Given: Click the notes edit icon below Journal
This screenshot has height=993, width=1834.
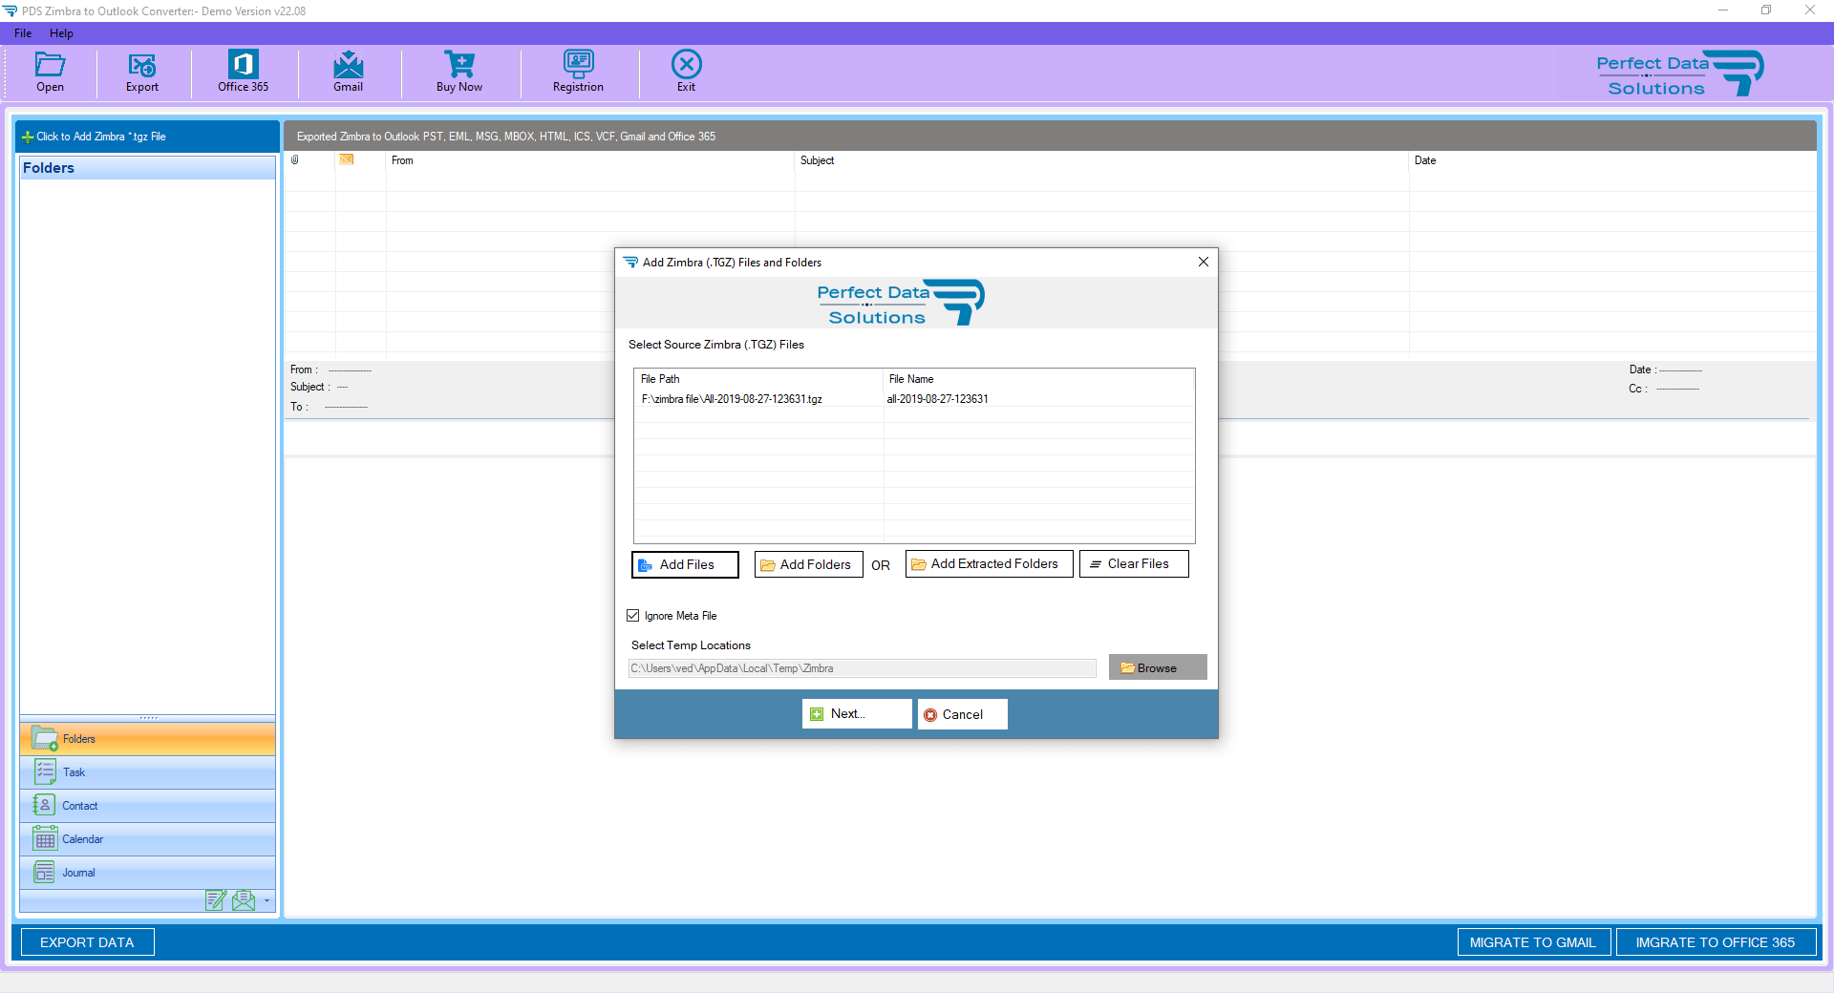Looking at the screenshot, I should click(x=216, y=900).
